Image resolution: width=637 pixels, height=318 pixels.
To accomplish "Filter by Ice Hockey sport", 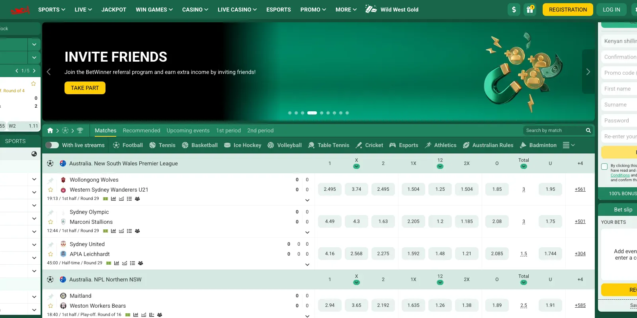I will coord(242,145).
